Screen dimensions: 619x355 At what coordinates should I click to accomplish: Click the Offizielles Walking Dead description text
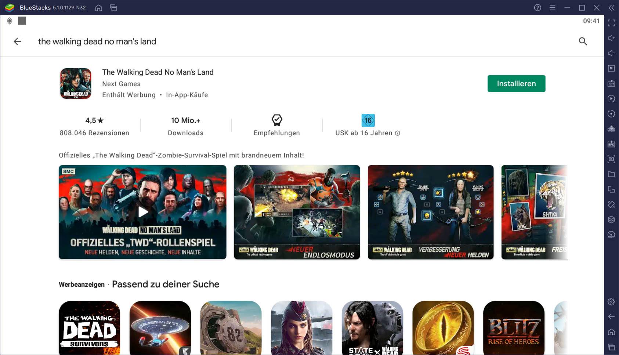point(181,155)
